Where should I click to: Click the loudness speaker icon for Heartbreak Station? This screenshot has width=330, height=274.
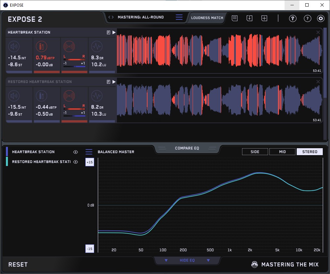click(14, 46)
